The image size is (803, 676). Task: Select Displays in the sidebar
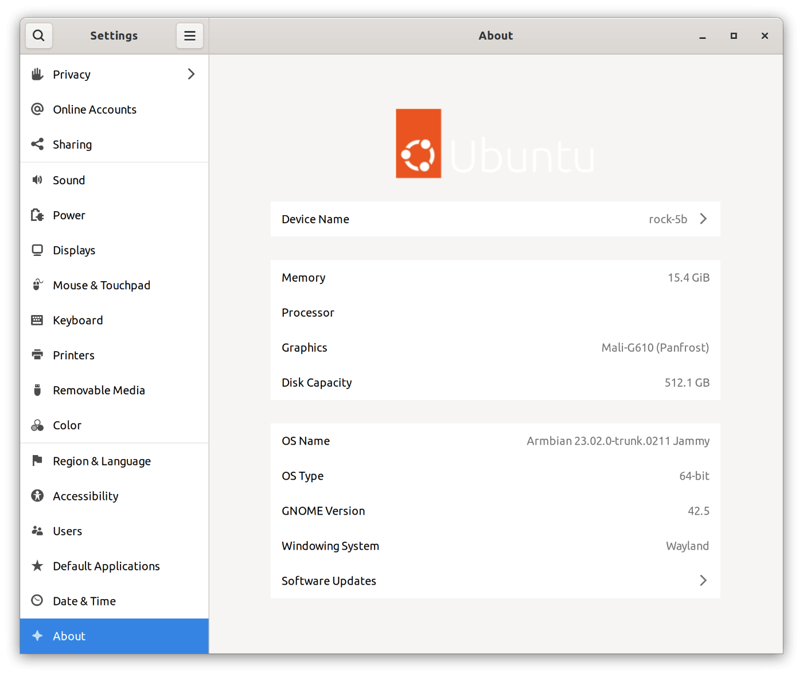point(114,250)
